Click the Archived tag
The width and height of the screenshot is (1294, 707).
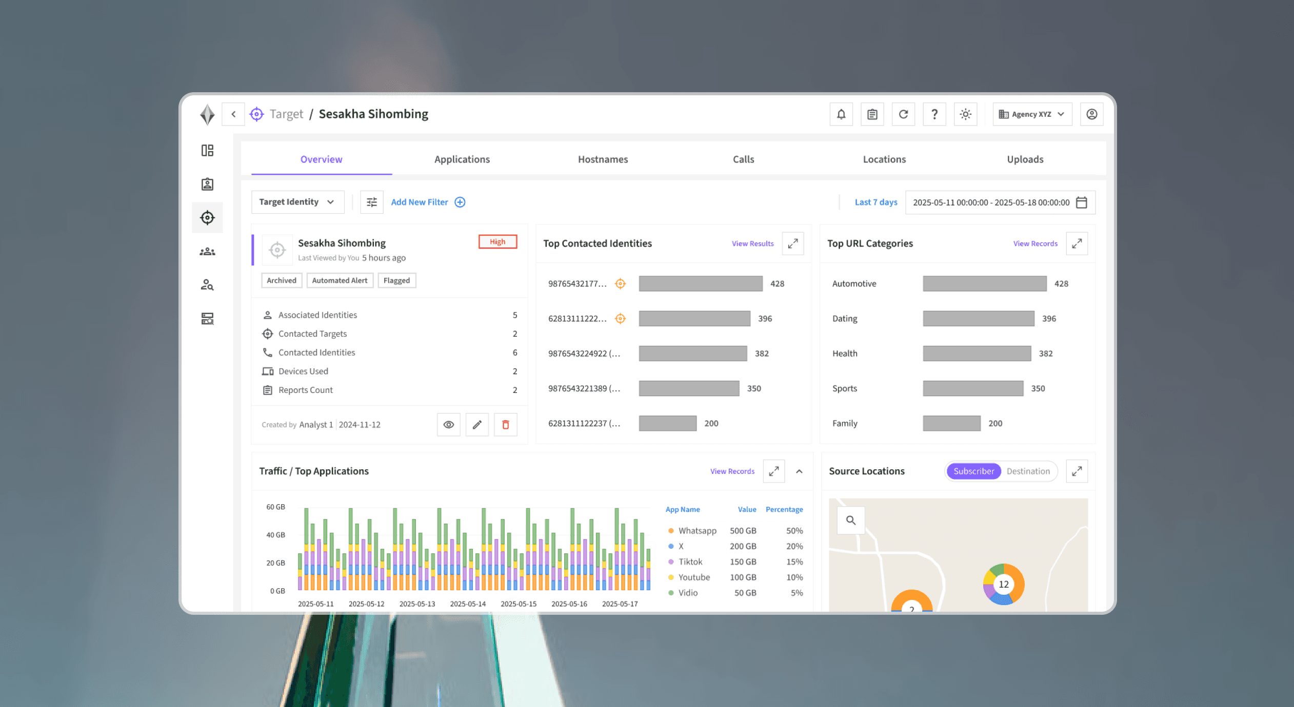click(282, 280)
